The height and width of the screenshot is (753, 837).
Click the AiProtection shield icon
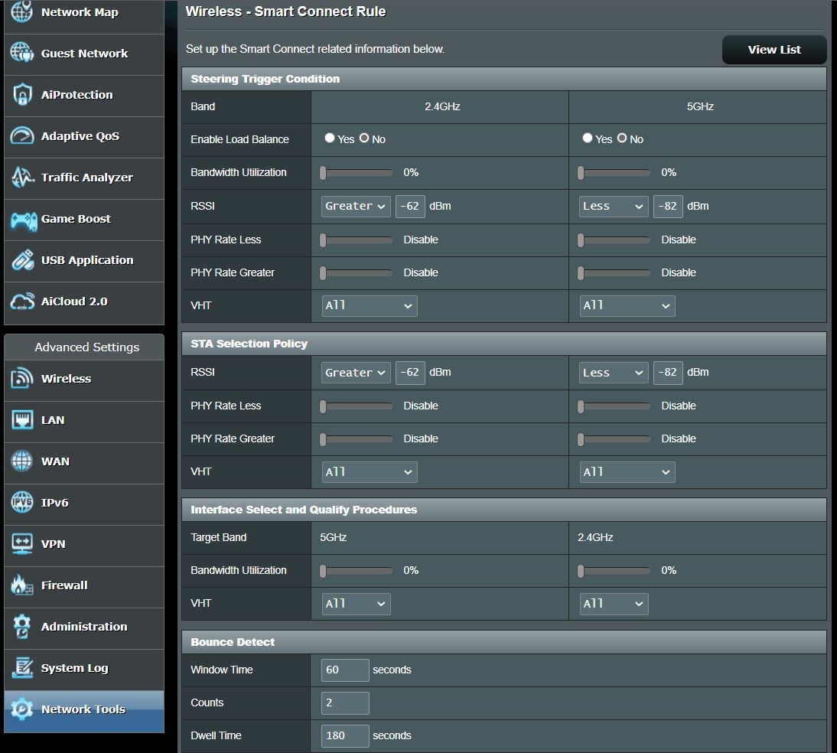coord(21,95)
